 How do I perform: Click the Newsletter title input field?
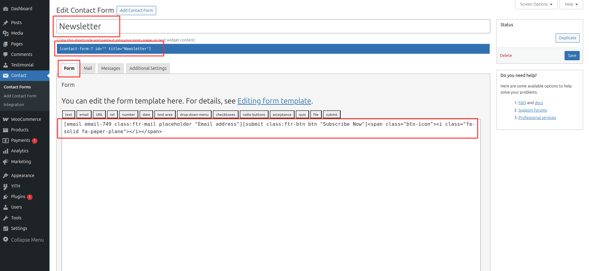click(273, 27)
